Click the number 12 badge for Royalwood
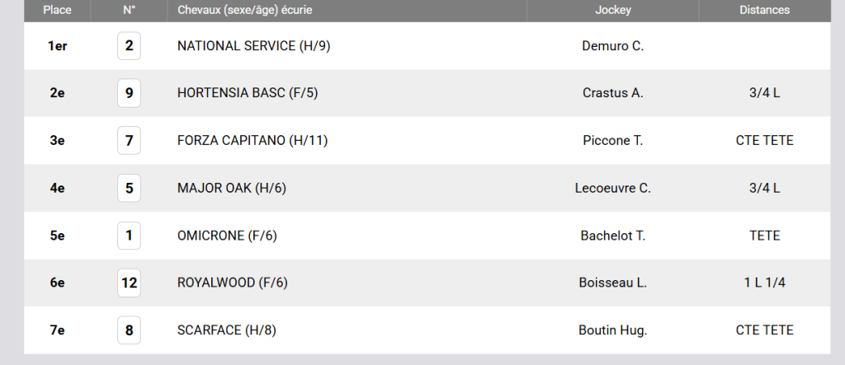This screenshot has height=365, width=845. click(129, 283)
